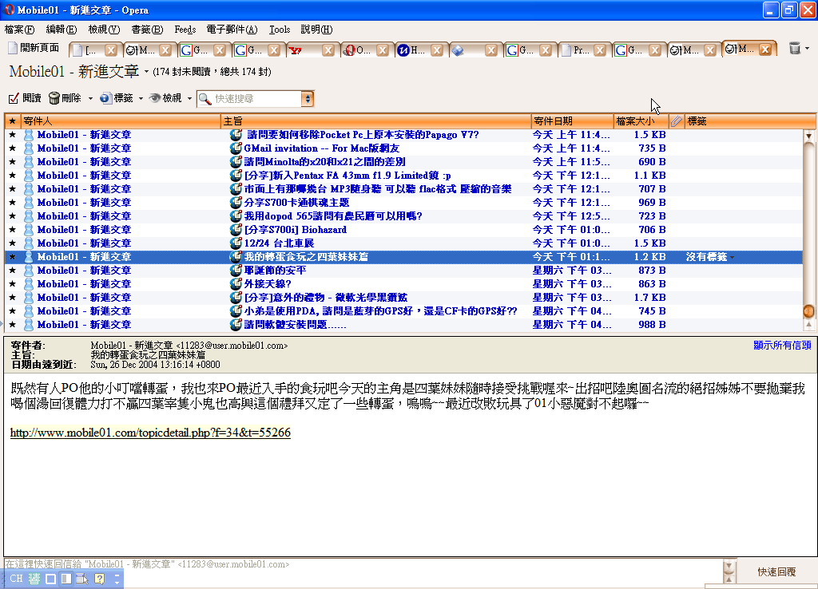The width and height of the screenshot is (818, 589).
Task: Open the mobile01.com topicdetail link
Action: tap(150, 433)
